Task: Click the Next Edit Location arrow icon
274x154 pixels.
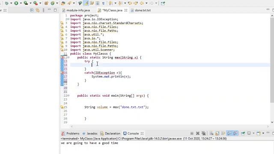Action: (136, 3)
